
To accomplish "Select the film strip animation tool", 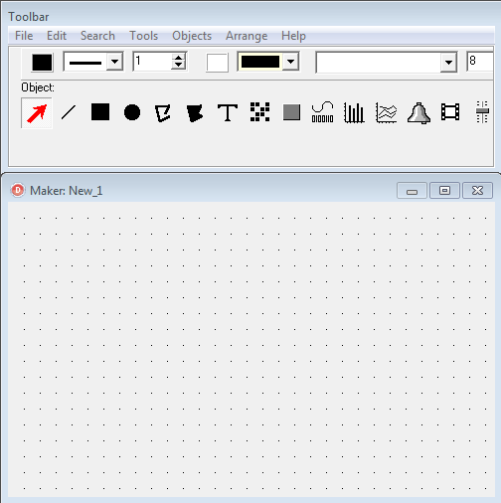I will point(450,112).
